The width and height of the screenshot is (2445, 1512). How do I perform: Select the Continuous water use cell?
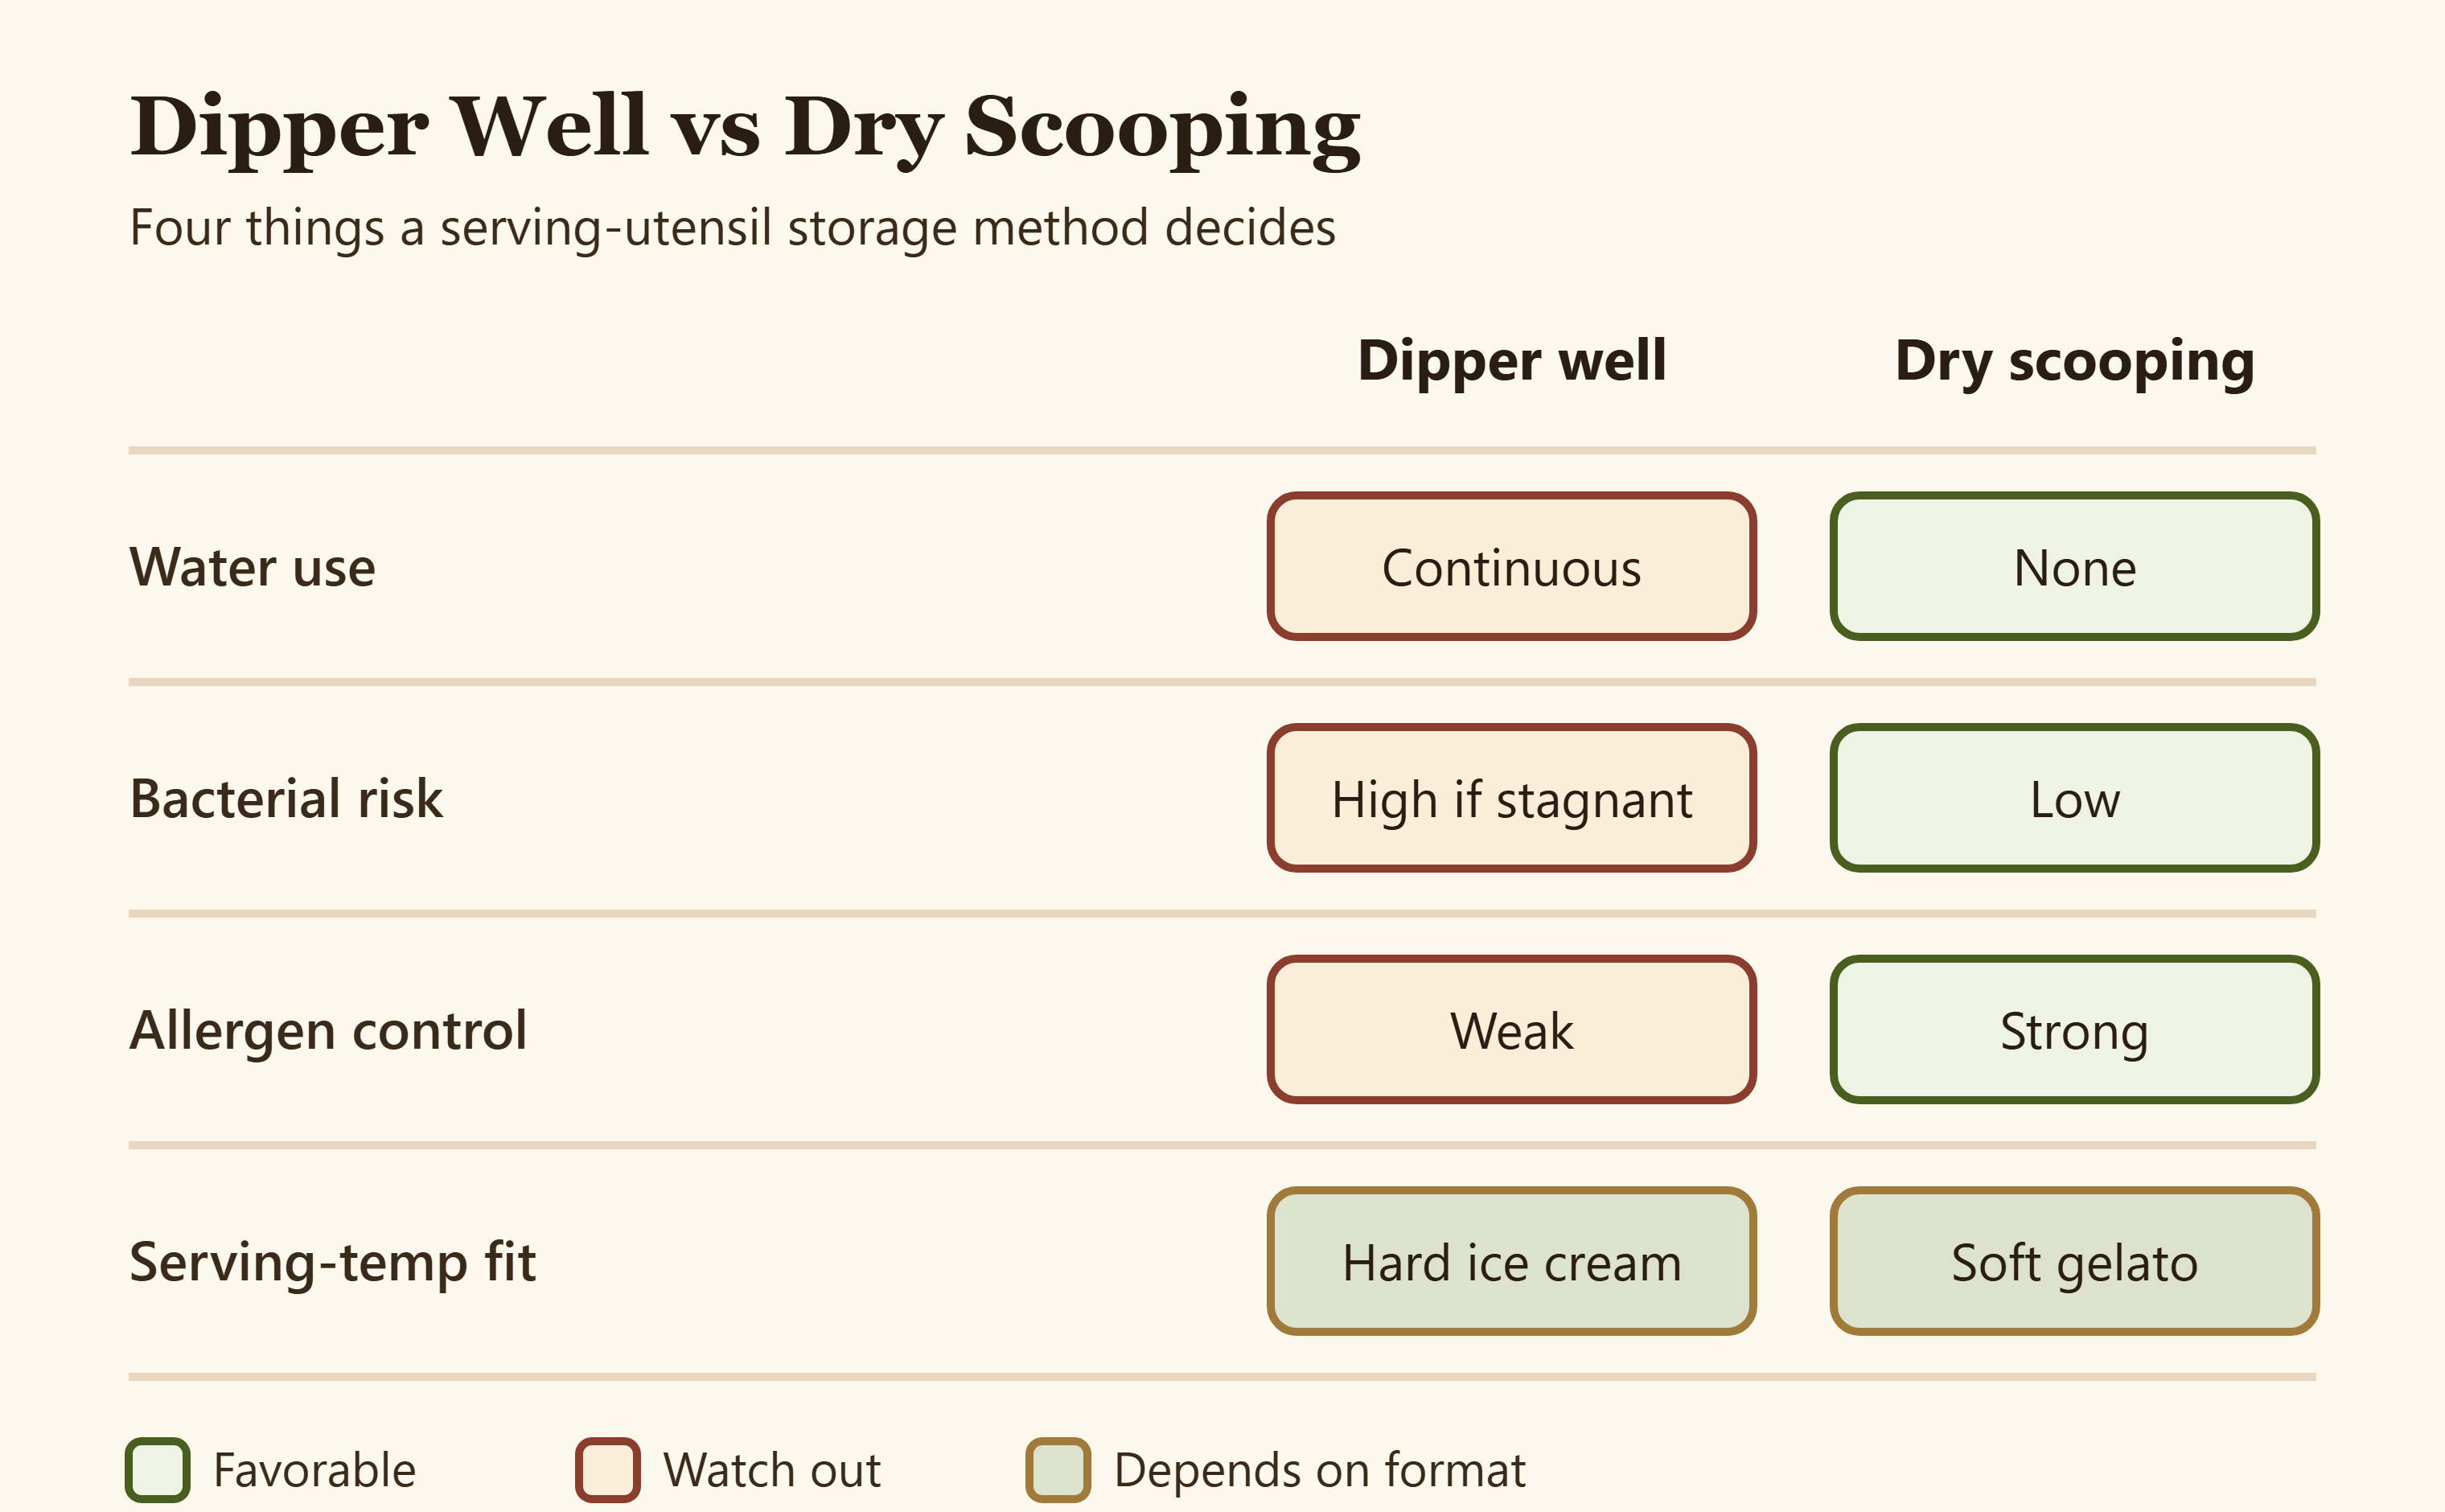tap(1511, 566)
